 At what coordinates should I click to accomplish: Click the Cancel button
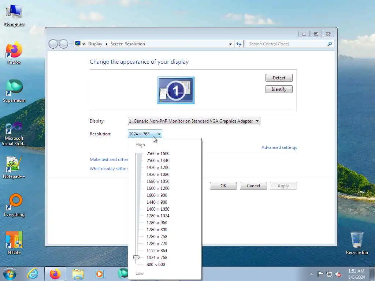[x=253, y=186]
